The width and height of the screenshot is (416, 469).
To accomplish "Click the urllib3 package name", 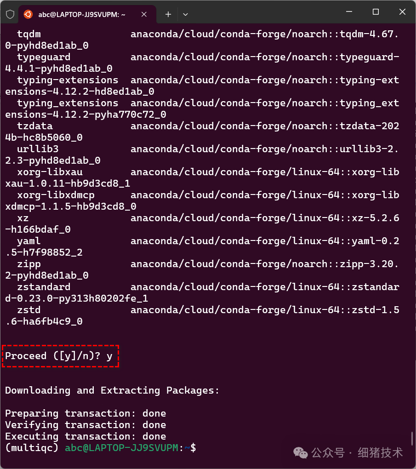I will click(x=34, y=149).
